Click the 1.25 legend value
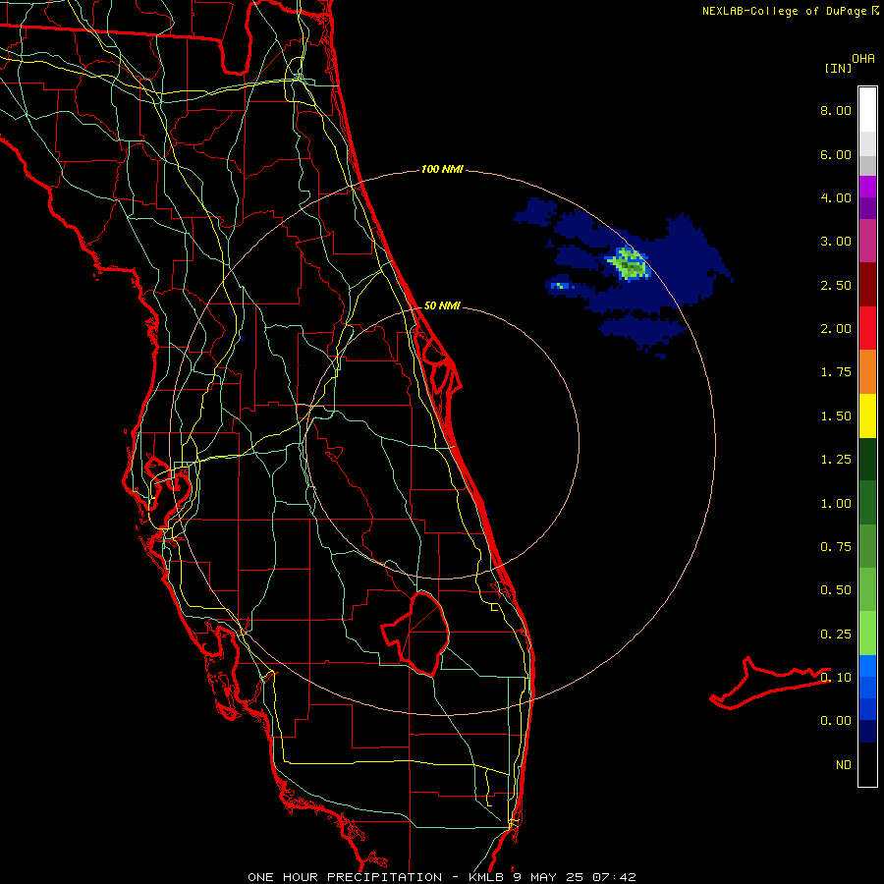884x884 pixels. click(836, 460)
